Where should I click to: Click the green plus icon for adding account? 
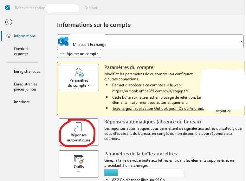pyautogui.click(x=62, y=53)
